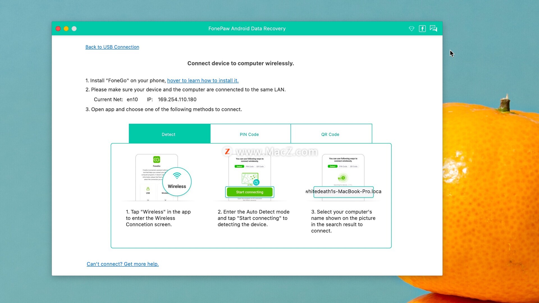Image resolution: width=539 pixels, height=303 pixels.
Task: Switch to the PIN Code tab
Action: (250, 134)
